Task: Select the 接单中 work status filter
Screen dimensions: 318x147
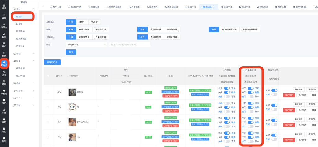Action: tap(81, 22)
